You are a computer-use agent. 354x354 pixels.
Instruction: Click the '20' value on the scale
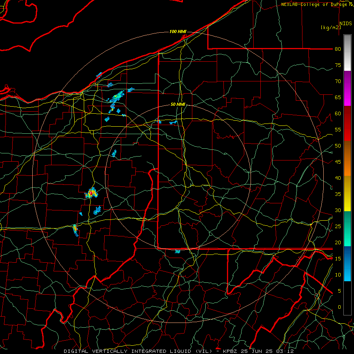(338, 242)
